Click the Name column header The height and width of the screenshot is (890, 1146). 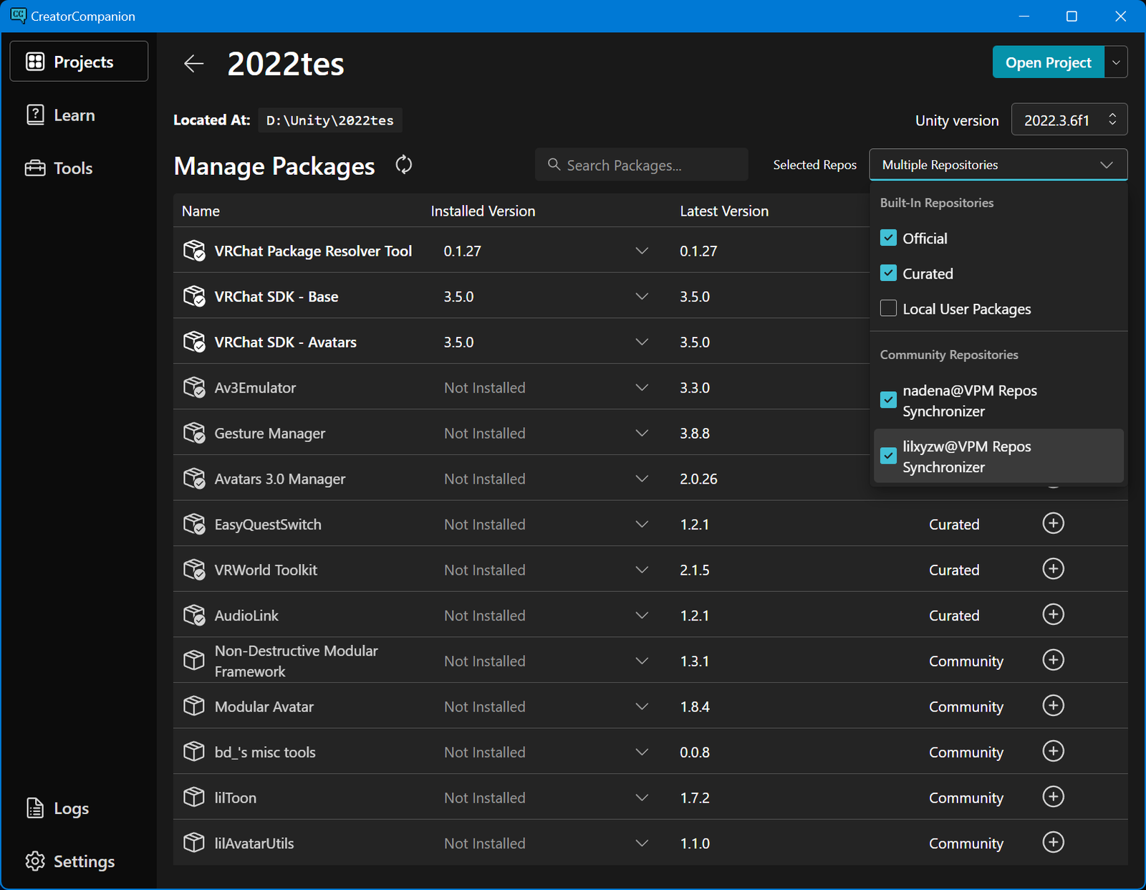point(201,211)
